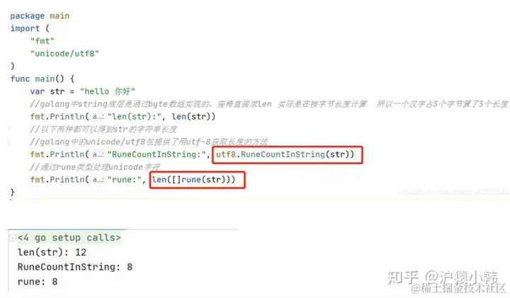Click the 'a...:' hint before "rune:"

(x=98, y=179)
